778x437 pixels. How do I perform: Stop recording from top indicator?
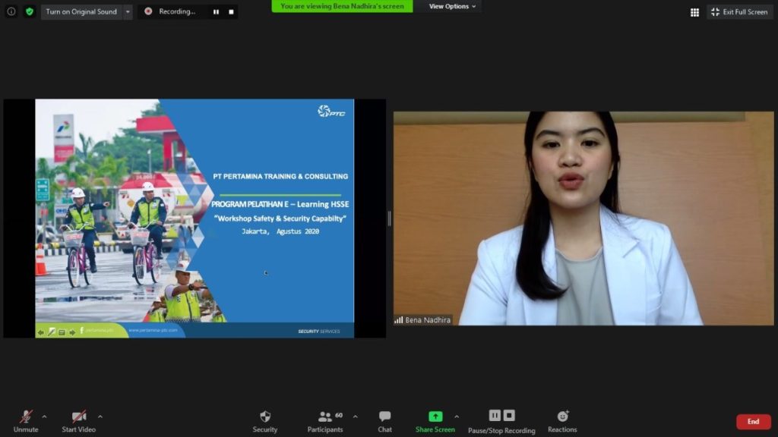click(231, 12)
